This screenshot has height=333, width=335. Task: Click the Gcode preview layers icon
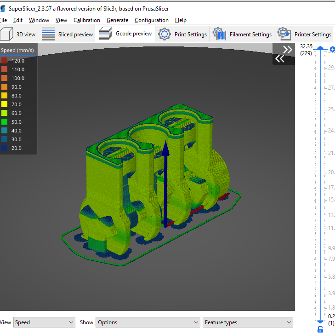click(106, 34)
